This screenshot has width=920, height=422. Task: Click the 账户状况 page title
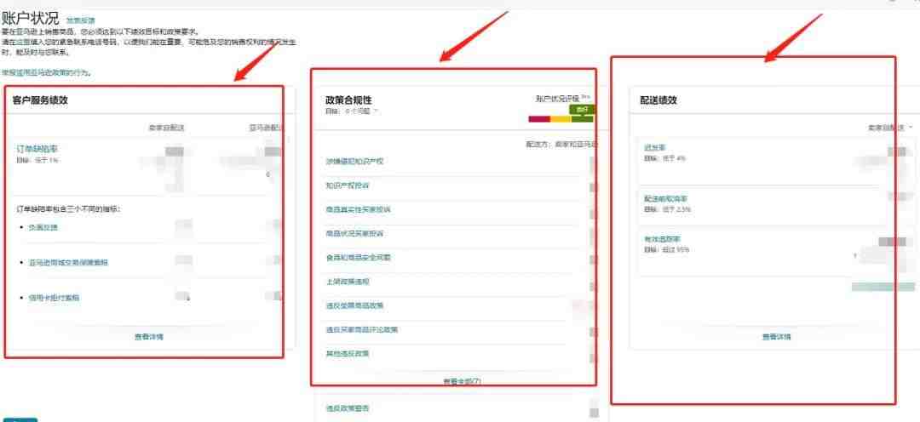(x=31, y=18)
